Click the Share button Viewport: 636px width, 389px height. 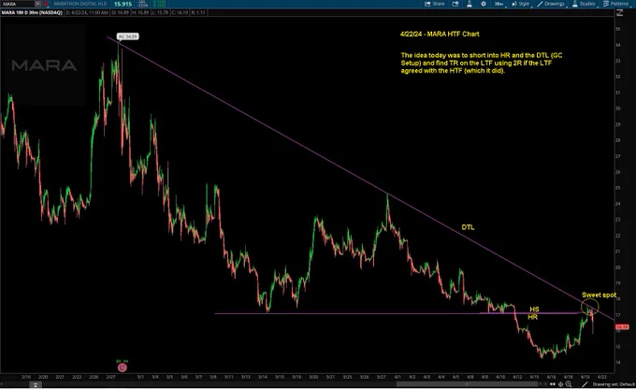point(434,4)
